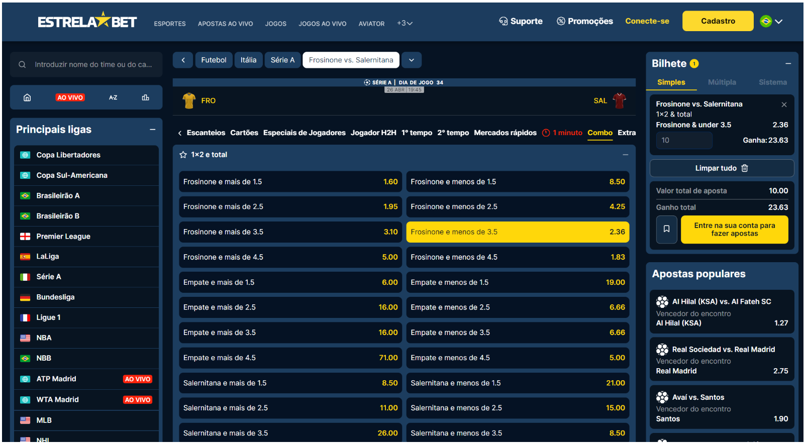
Task: Open Futebol breadcrumb chip
Action: [x=214, y=60]
